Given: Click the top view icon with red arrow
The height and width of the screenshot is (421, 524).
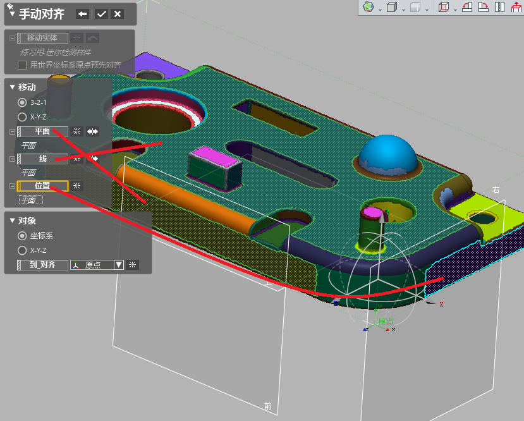Looking at the screenshot, I should [516, 8].
